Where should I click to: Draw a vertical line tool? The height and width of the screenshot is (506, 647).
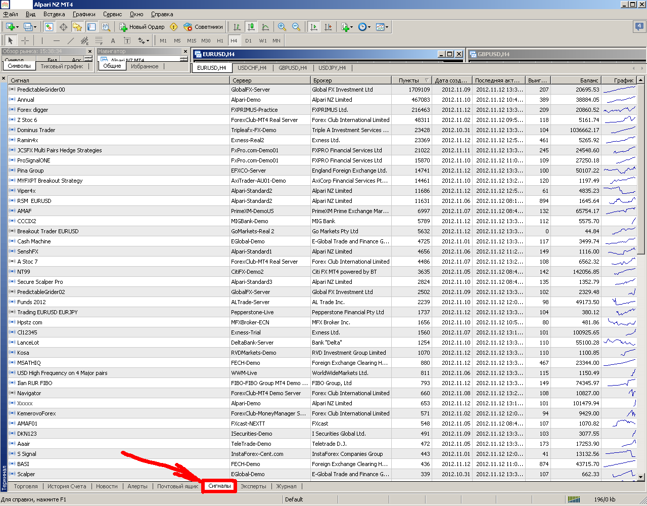pos(42,40)
